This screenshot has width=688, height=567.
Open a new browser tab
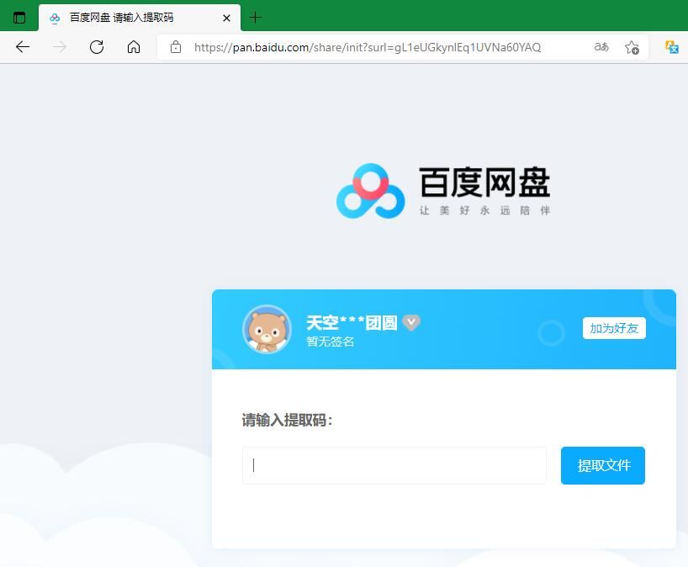tap(255, 18)
